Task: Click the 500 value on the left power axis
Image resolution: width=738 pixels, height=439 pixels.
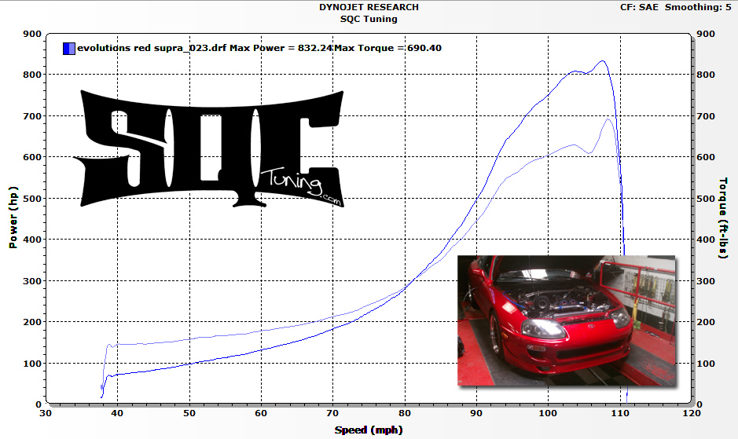Action: click(32, 199)
